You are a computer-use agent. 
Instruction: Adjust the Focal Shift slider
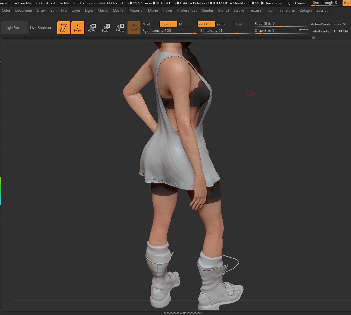point(281,24)
